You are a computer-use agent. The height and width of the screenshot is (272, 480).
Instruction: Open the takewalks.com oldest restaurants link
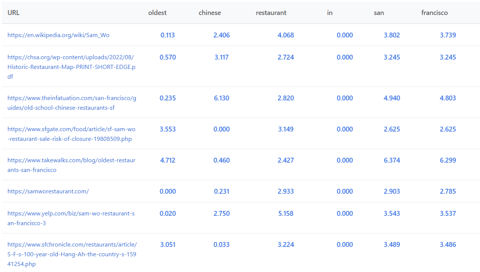click(x=71, y=165)
